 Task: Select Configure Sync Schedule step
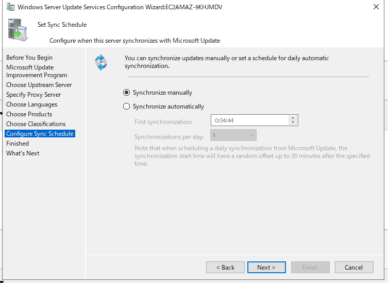(x=40, y=134)
